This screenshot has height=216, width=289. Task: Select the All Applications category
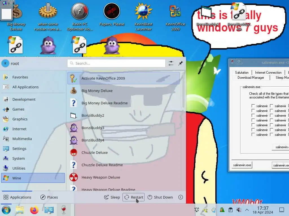coord(33,87)
